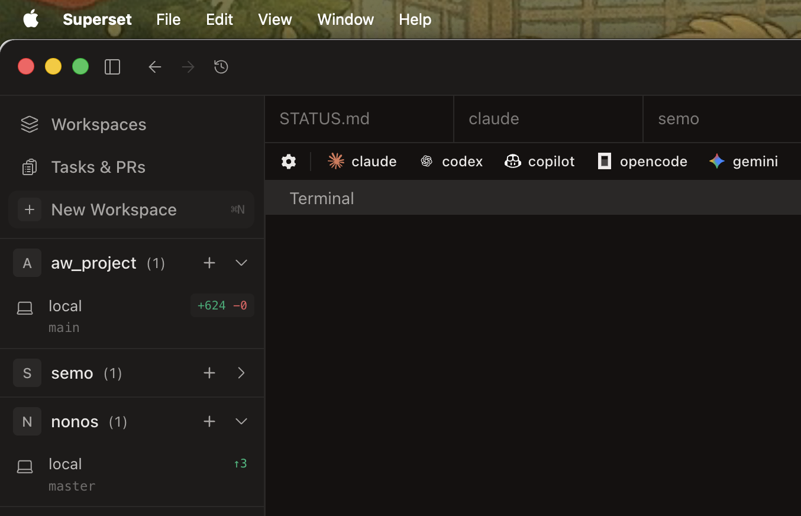Open the Superset app menu

click(x=97, y=19)
